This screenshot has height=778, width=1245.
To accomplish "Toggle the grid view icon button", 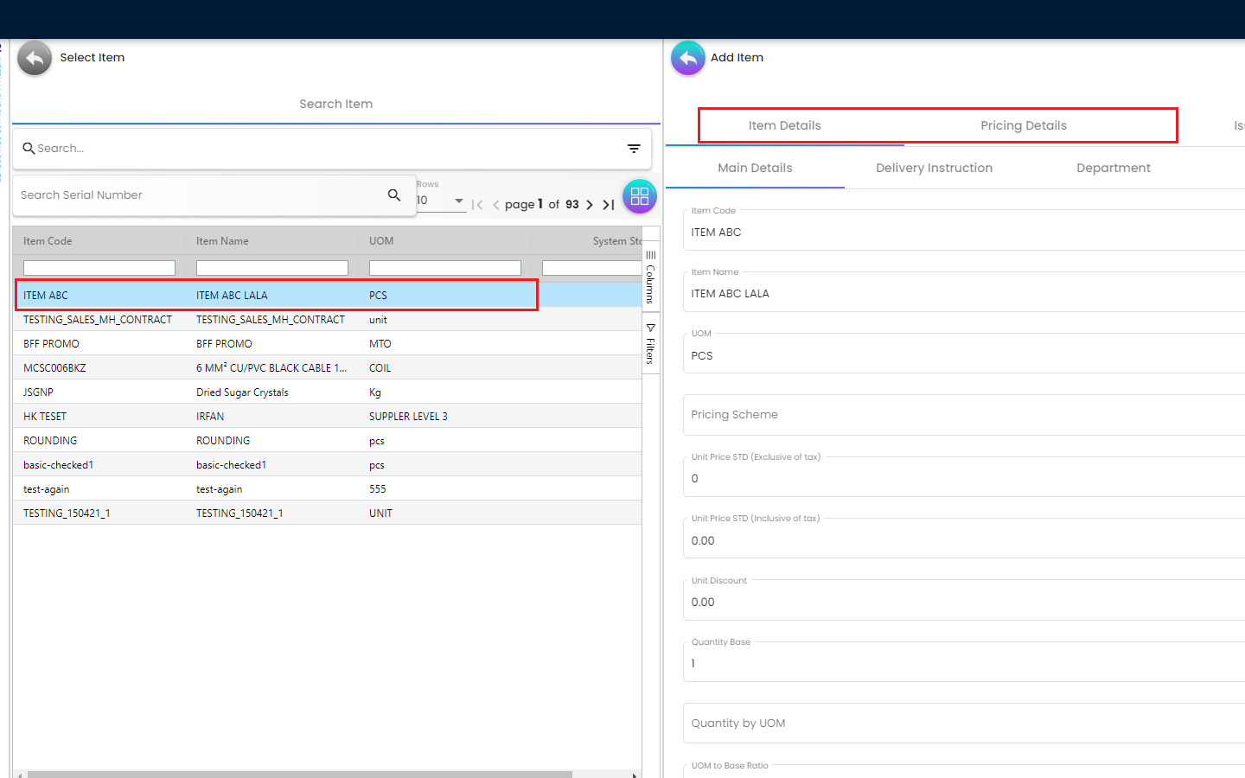I will coord(639,196).
